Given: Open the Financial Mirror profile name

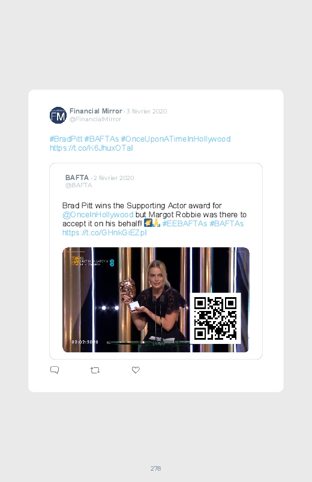Looking at the screenshot, I should (x=96, y=111).
